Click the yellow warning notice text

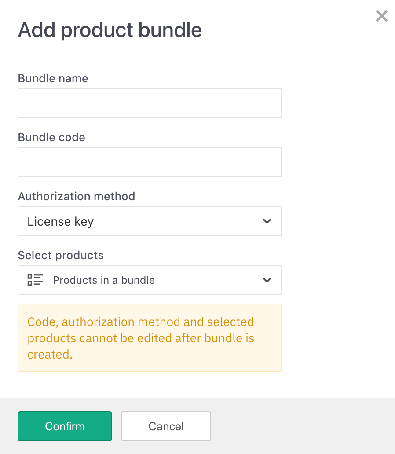point(141,338)
